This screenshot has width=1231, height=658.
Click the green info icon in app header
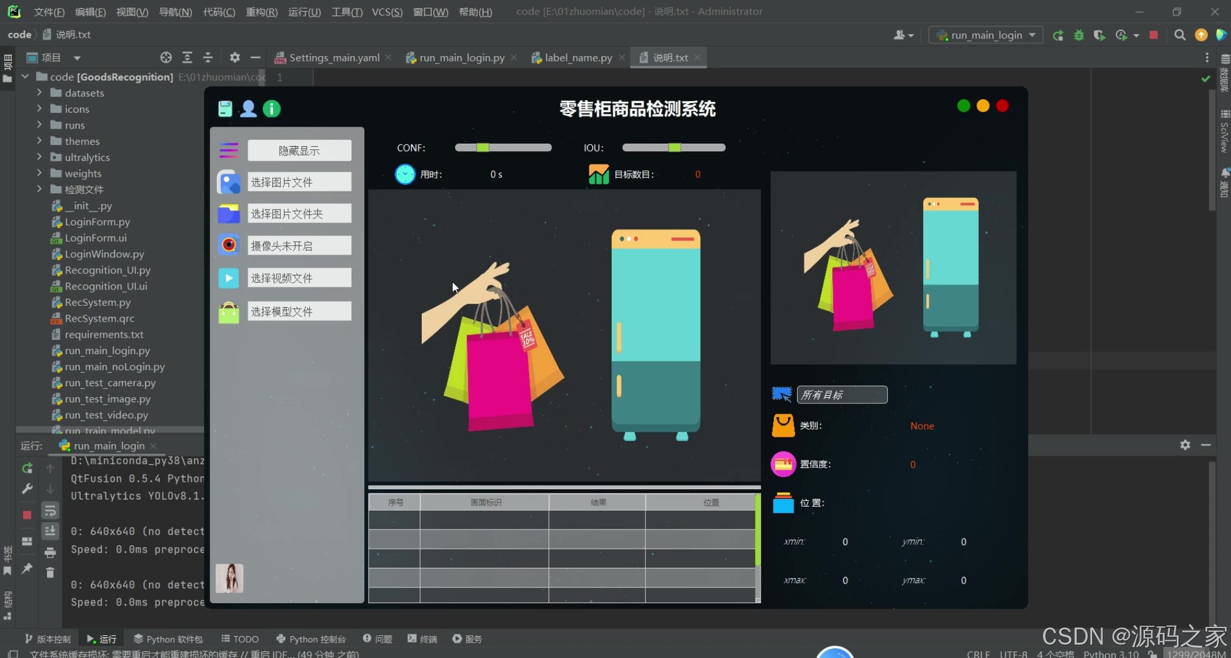click(272, 109)
